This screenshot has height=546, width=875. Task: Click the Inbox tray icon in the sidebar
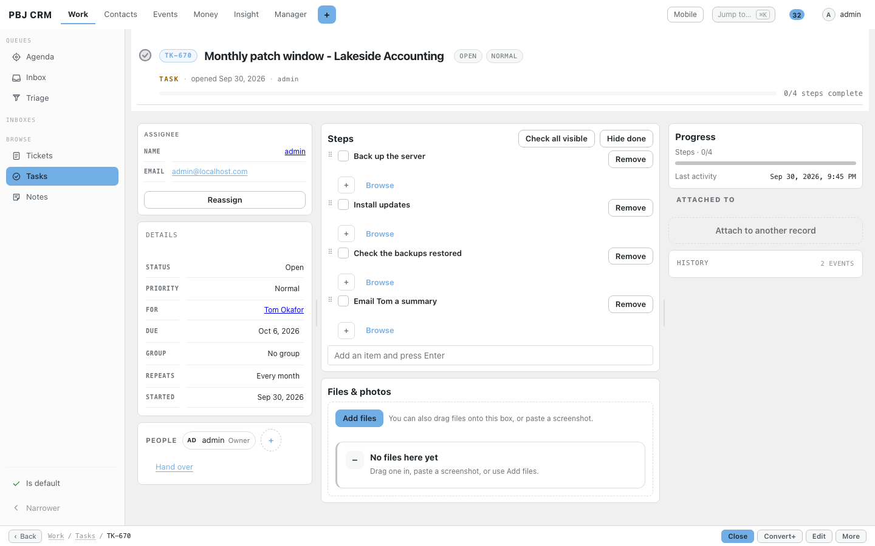click(x=16, y=78)
